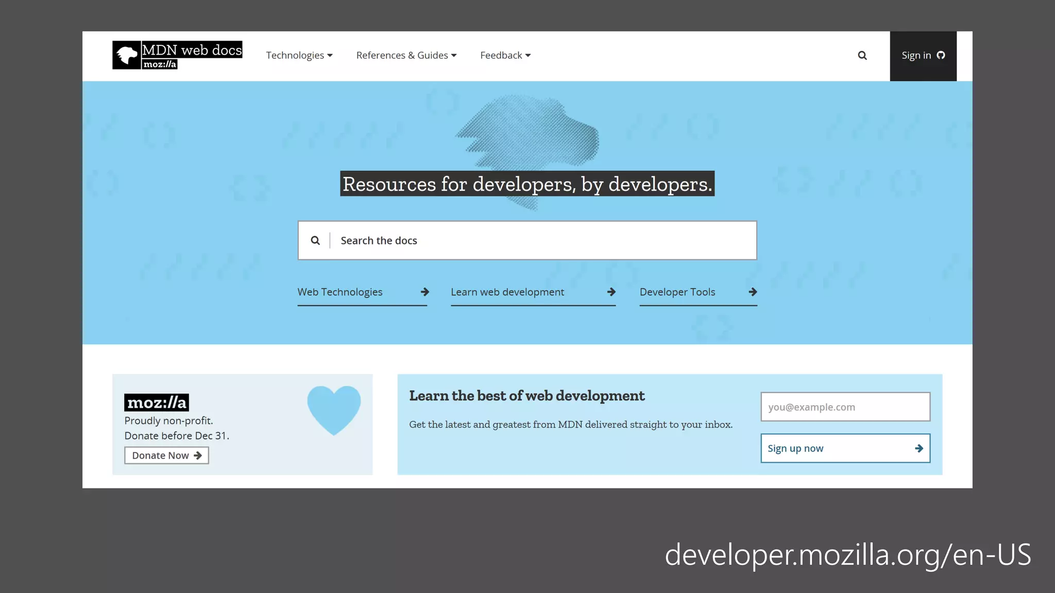Screen dimensions: 1055x593
Task: Go to Learn web development
Action: 507,292
